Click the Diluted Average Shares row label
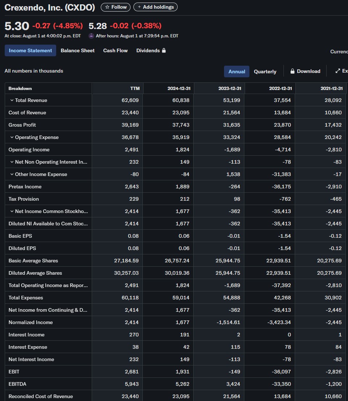The image size is (348, 401). point(35,273)
